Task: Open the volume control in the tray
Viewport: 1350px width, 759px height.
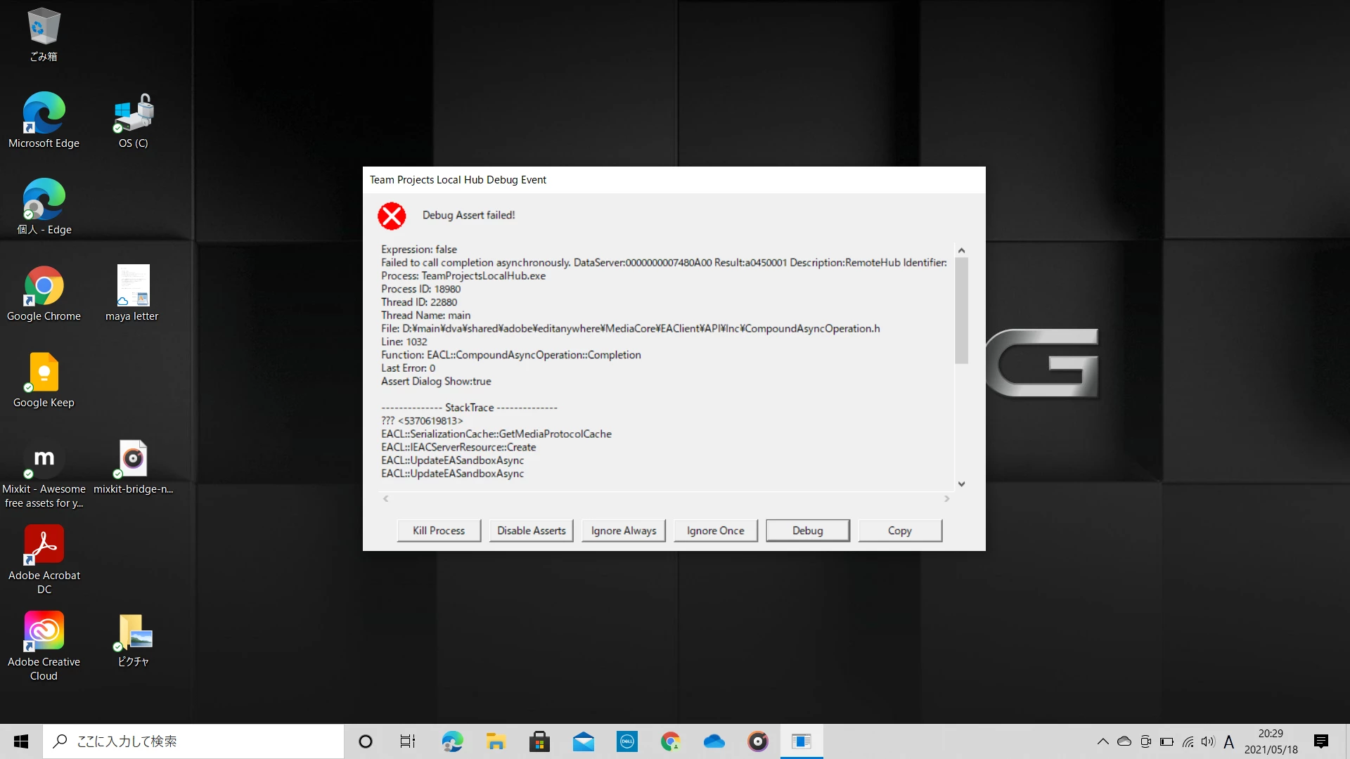Action: [1208, 741]
